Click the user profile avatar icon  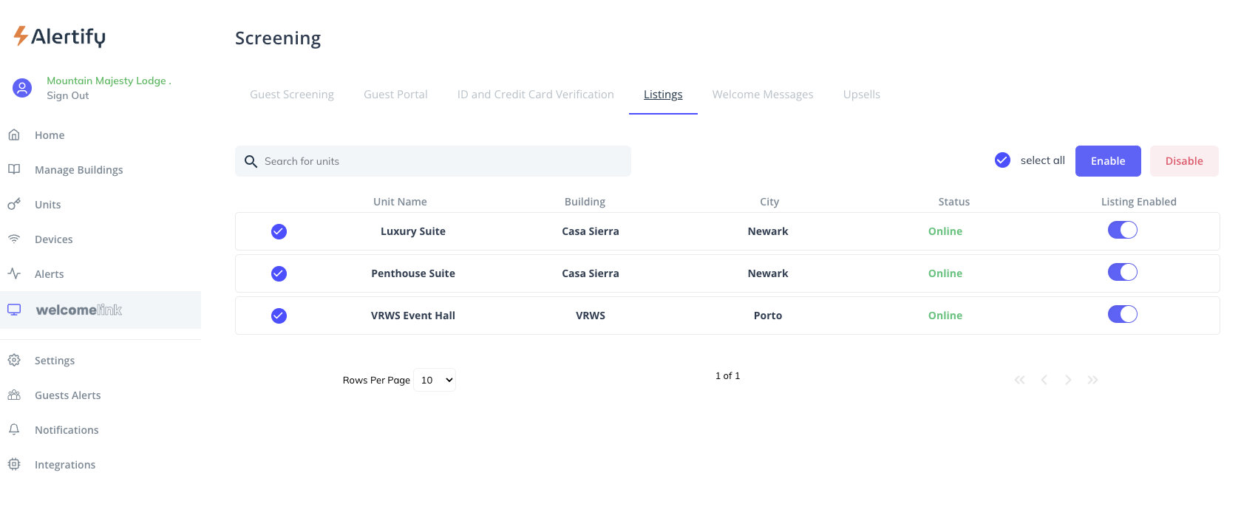(x=22, y=88)
